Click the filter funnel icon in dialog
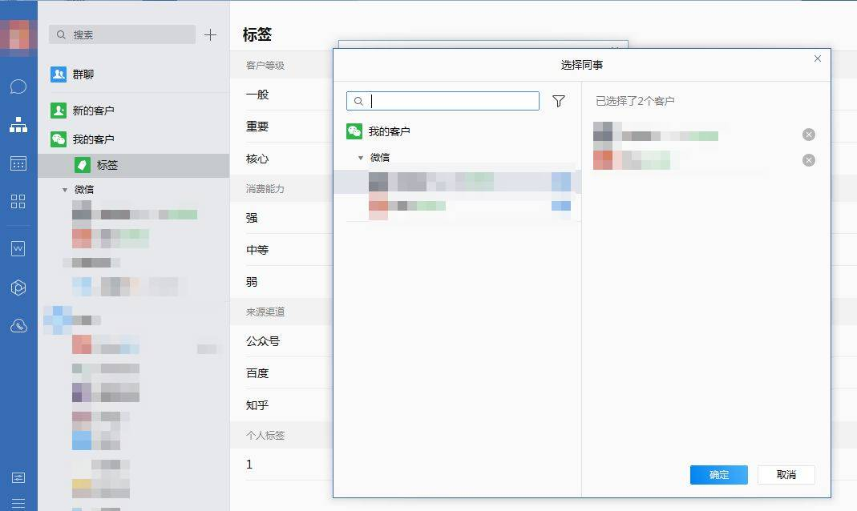857x511 pixels. point(559,101)
